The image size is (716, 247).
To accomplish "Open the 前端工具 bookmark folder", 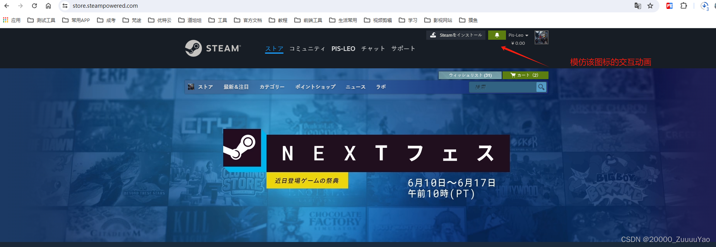I will (x=308, y=20).
